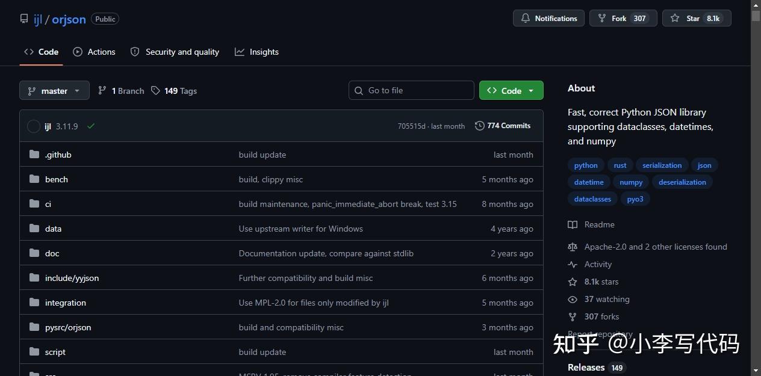
Task: Open 'Further compatibility and build misc' commit
Action: tap(306, 278)
